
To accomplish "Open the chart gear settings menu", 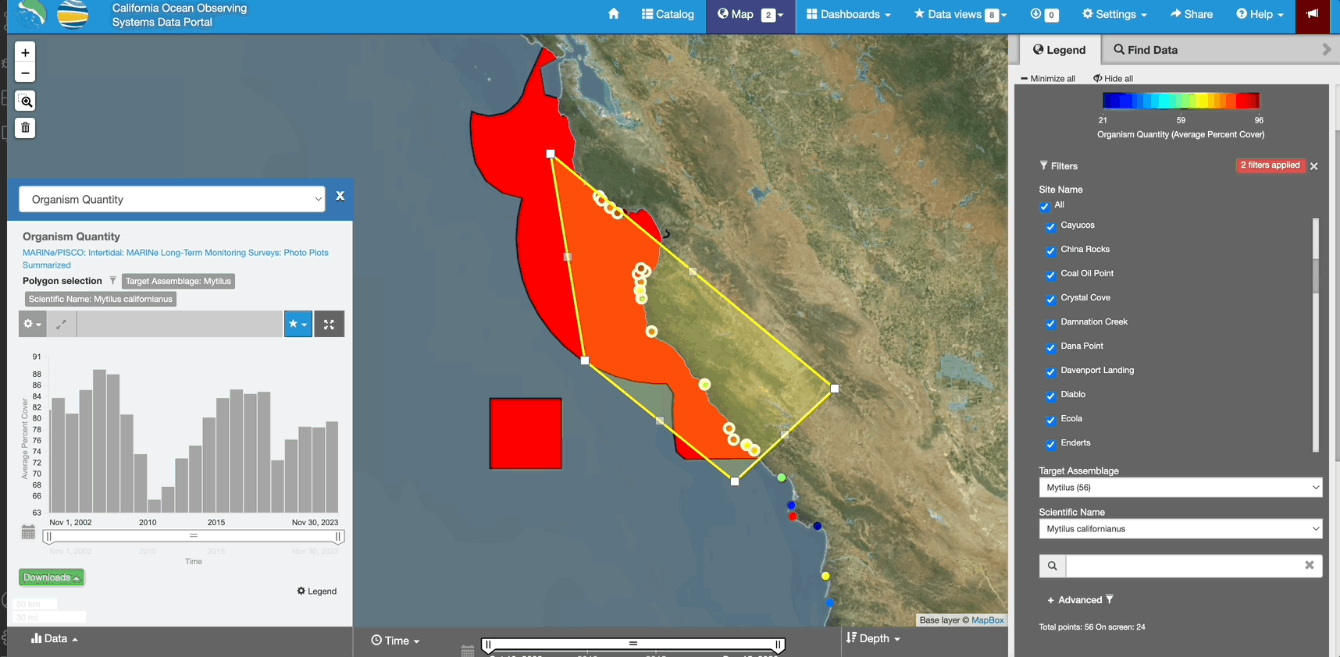I will point(32,324).
